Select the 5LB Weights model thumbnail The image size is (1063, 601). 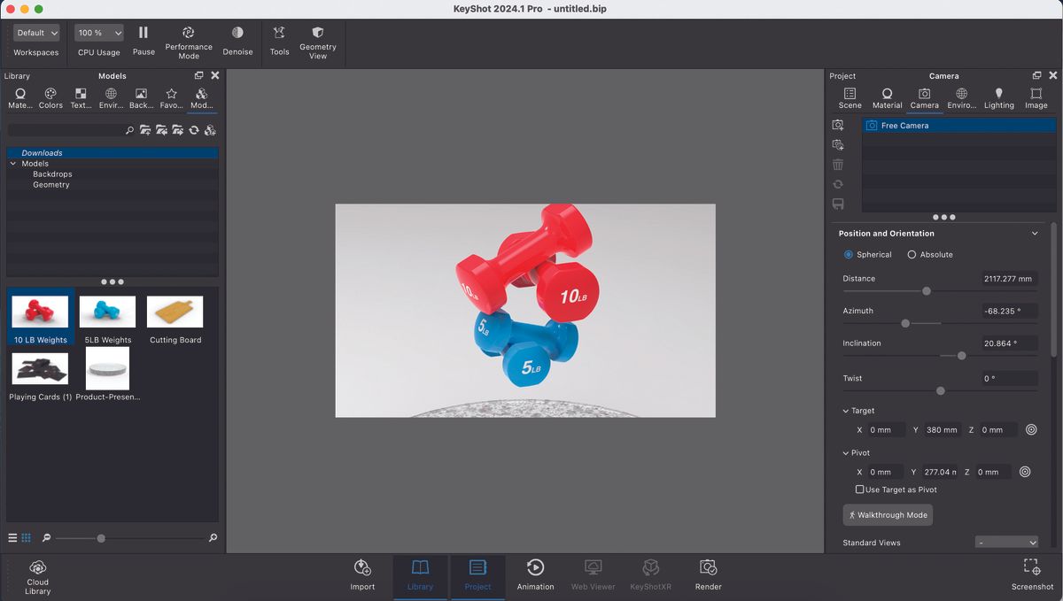(x=107, y=311)
